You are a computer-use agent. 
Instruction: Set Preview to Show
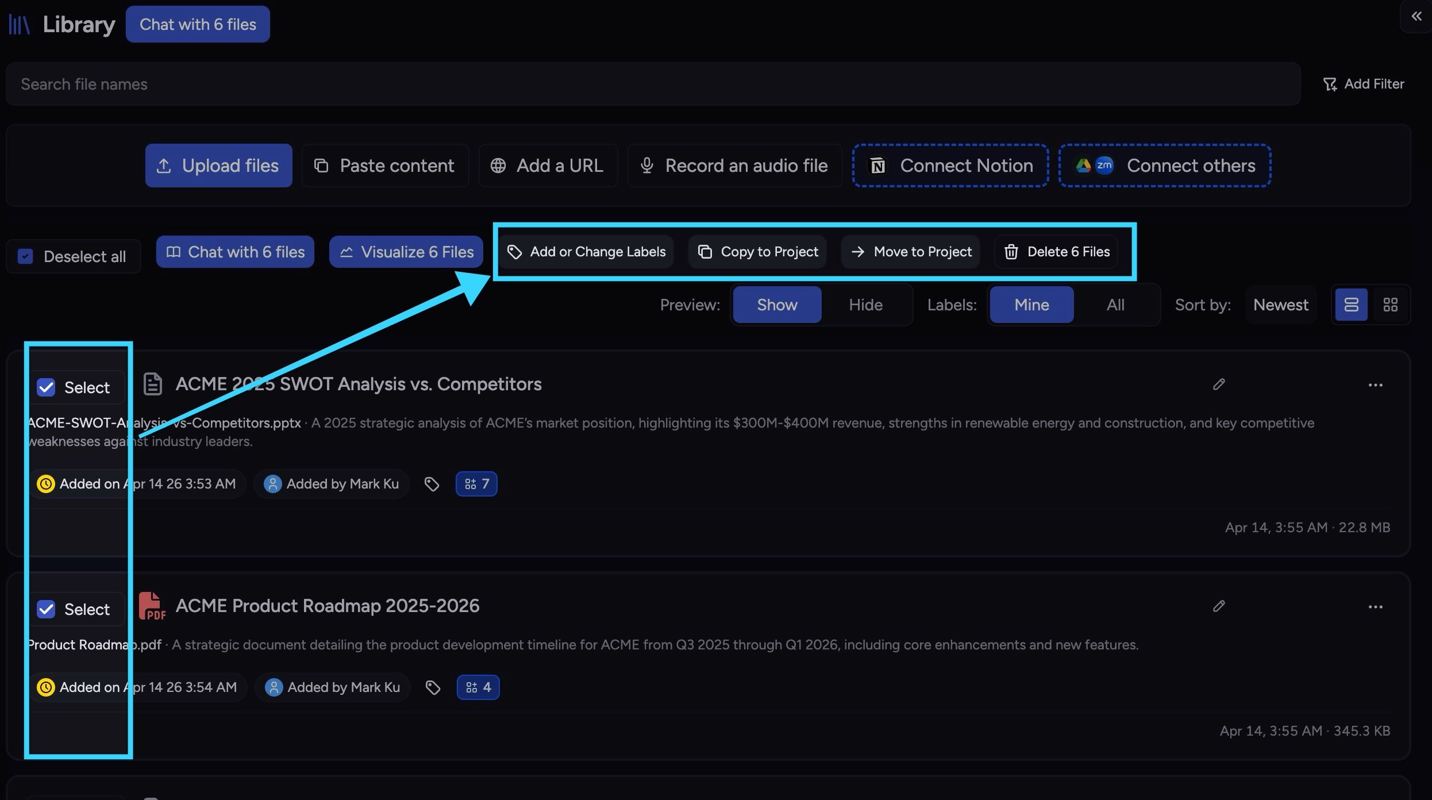pyautogui.click(x=777, y=305)
